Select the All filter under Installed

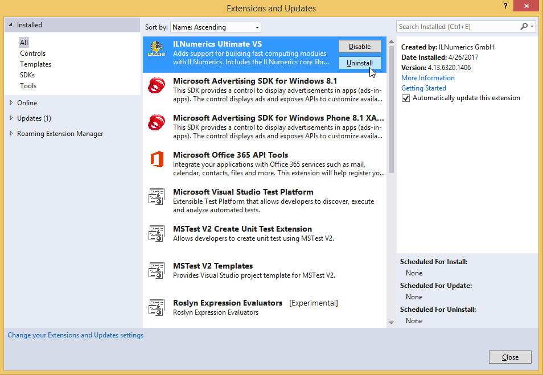click(23, 43)
